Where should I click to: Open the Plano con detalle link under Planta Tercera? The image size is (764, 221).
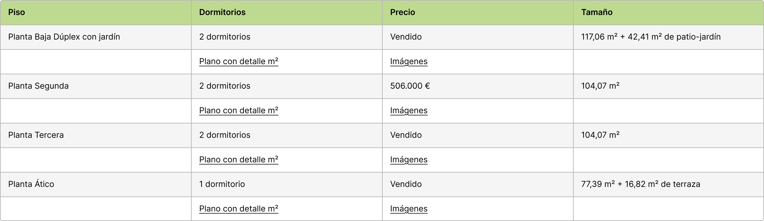click(x=238, y=160)
